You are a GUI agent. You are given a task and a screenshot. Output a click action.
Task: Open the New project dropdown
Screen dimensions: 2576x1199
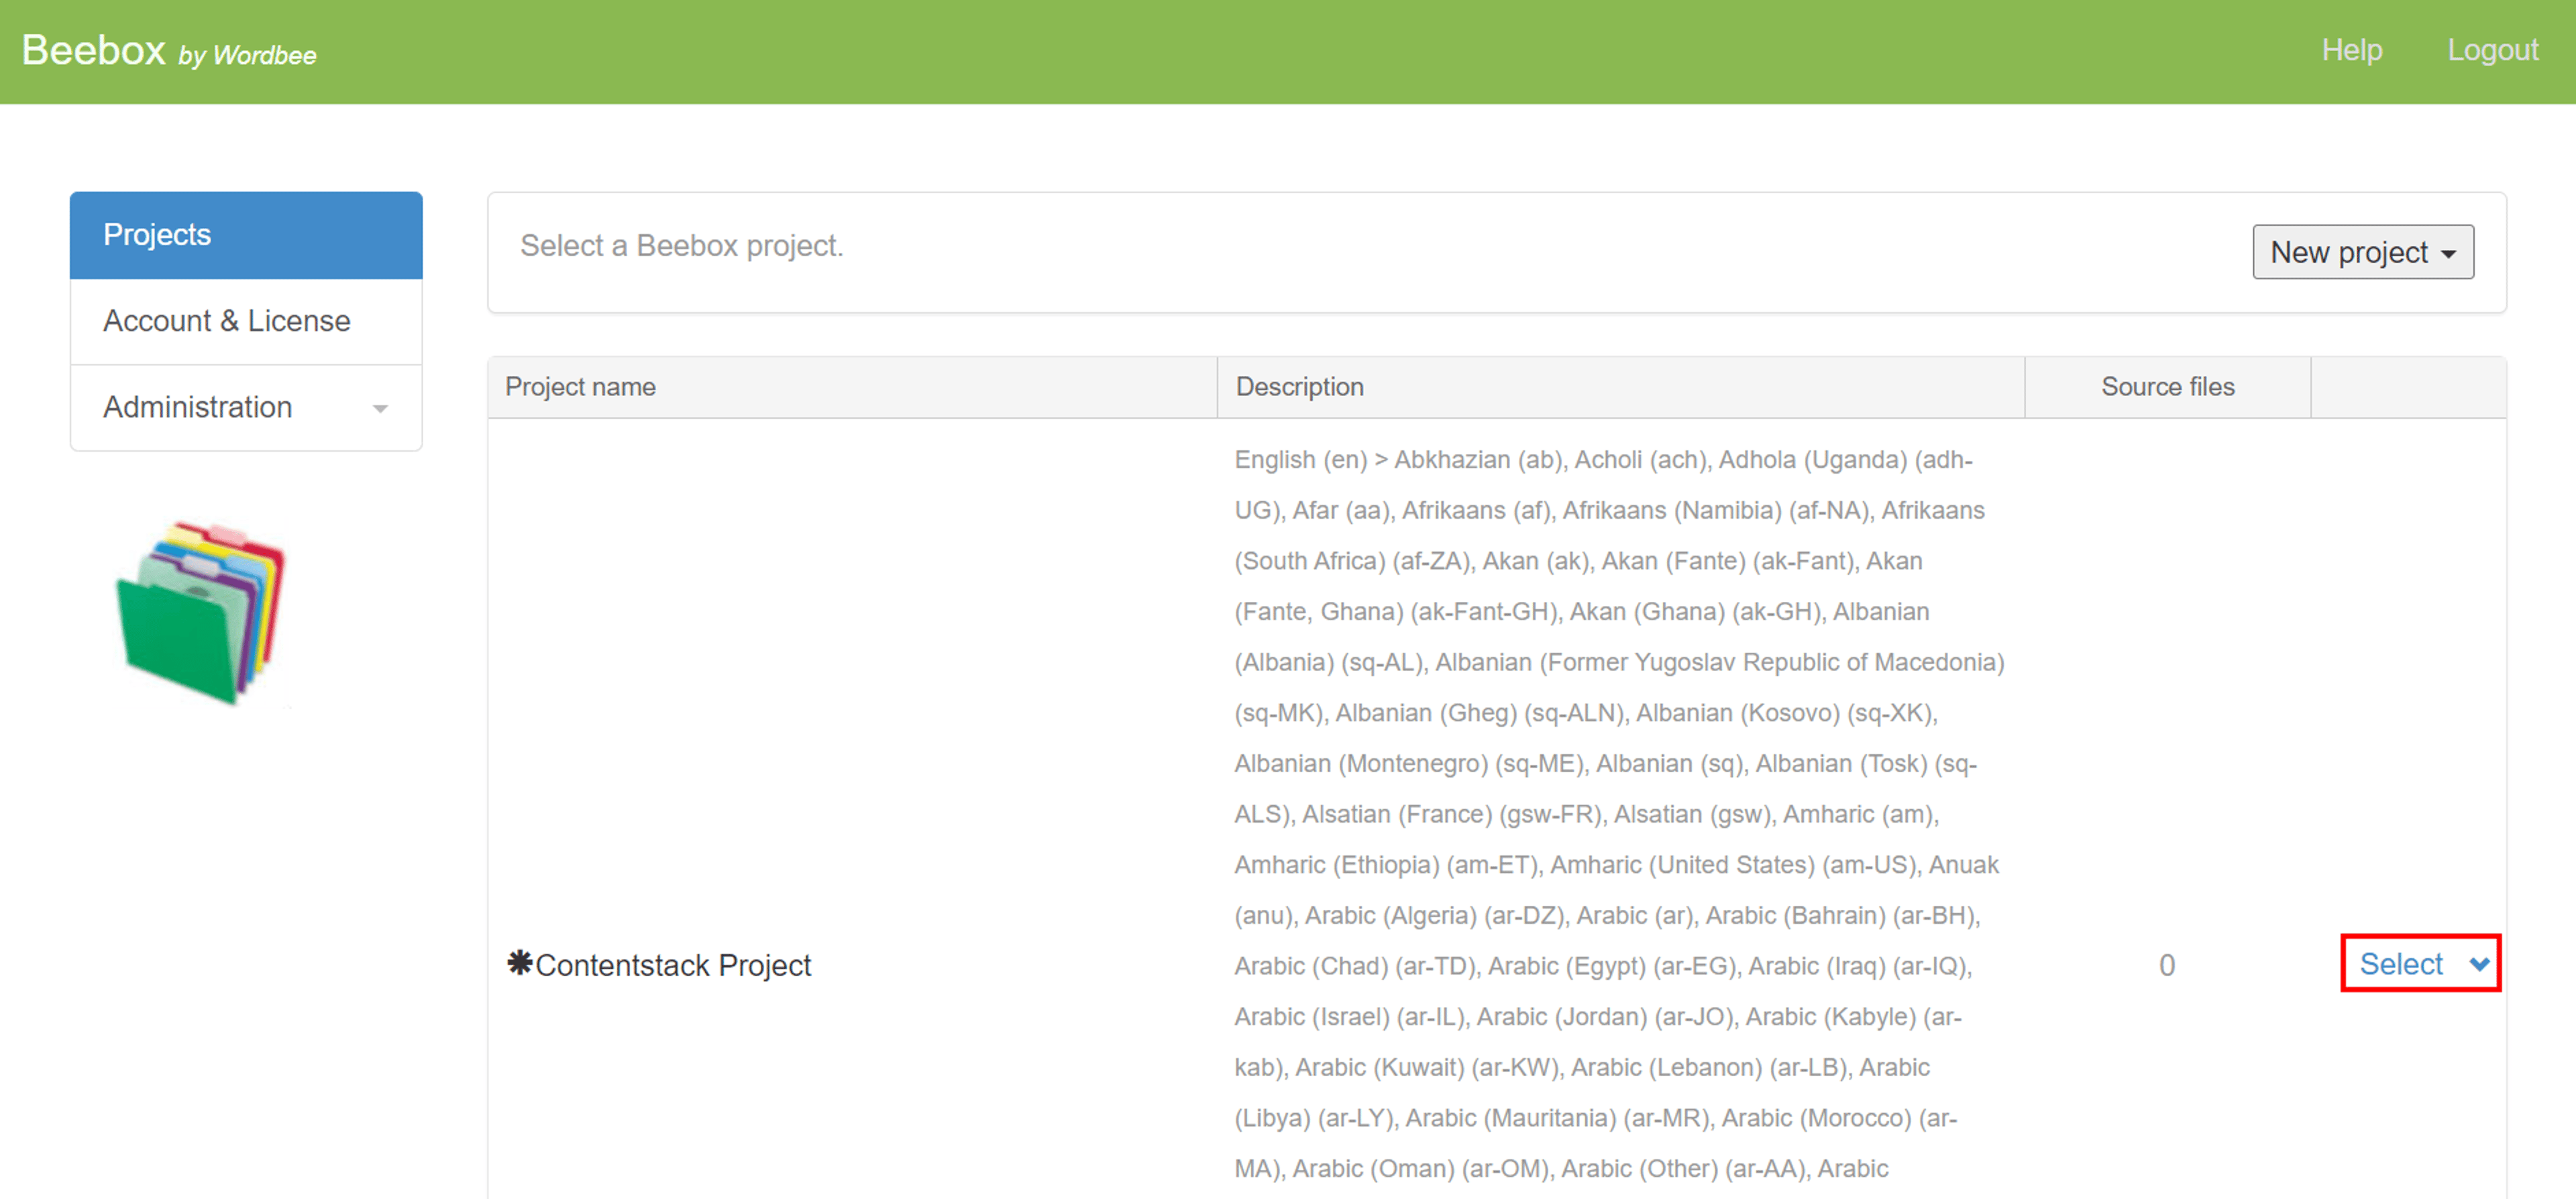(2363, 252)
